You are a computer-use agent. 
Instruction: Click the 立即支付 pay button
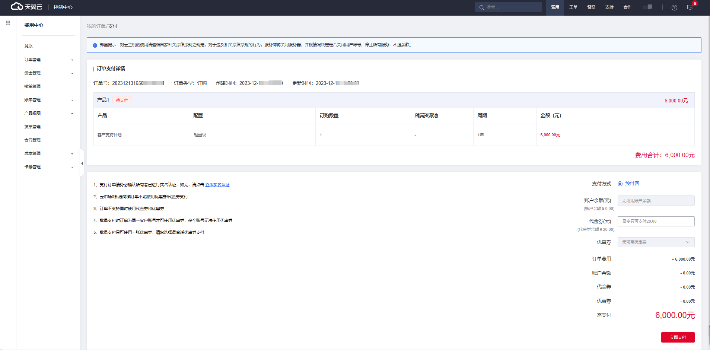click(x=678, y=337)
